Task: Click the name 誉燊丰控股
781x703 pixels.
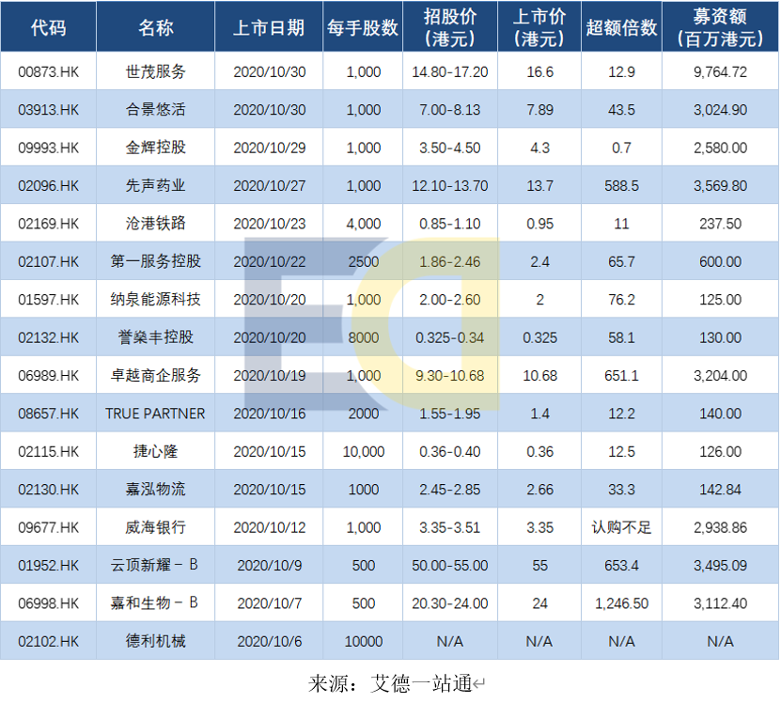Action: (x=155, y=337)
